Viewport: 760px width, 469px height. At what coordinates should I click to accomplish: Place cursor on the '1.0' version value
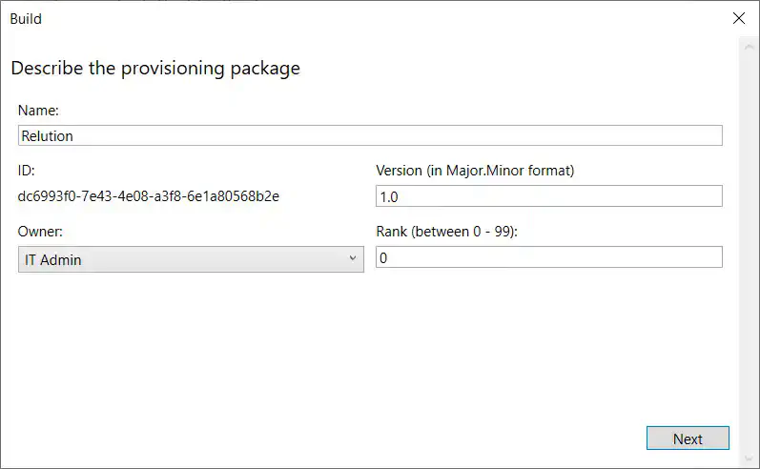389,197
